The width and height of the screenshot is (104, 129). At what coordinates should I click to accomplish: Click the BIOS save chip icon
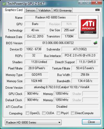click(95, 43)
